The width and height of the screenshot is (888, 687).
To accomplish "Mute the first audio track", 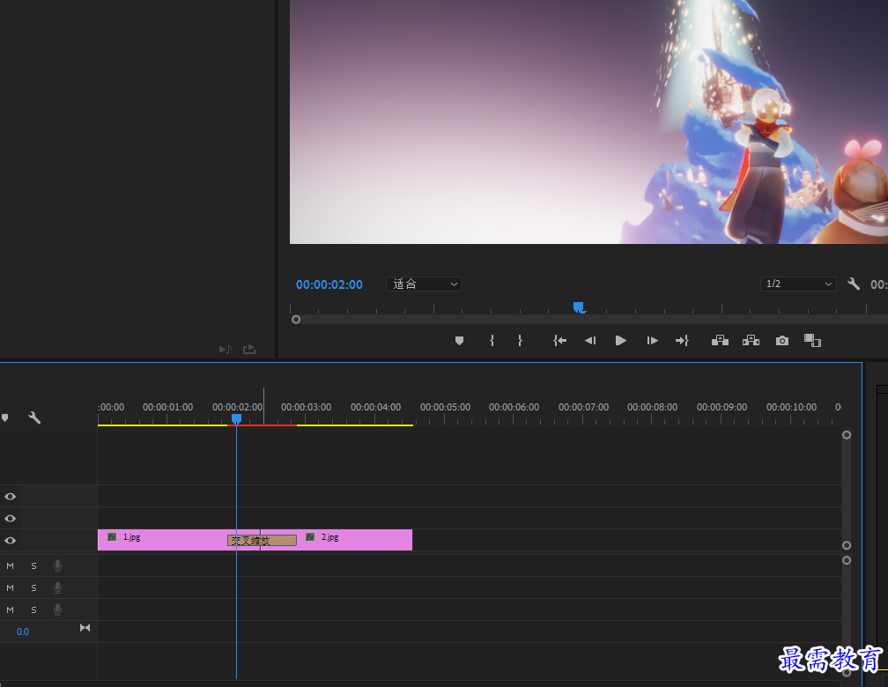I will (11, 565).
